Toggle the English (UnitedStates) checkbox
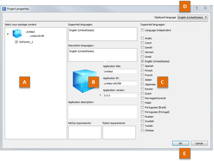This screenshot has height=161, width=214. [x=142, y=61]
